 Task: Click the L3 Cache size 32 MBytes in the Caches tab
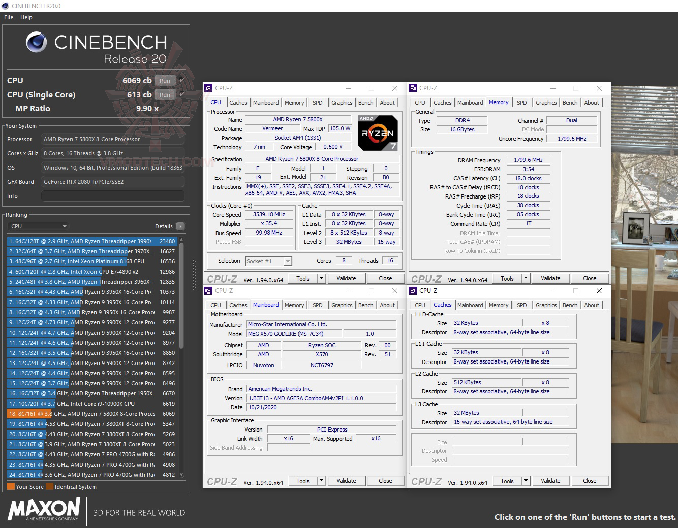(487, 413)
